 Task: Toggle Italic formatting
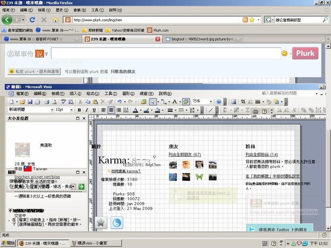coord(87,110)
